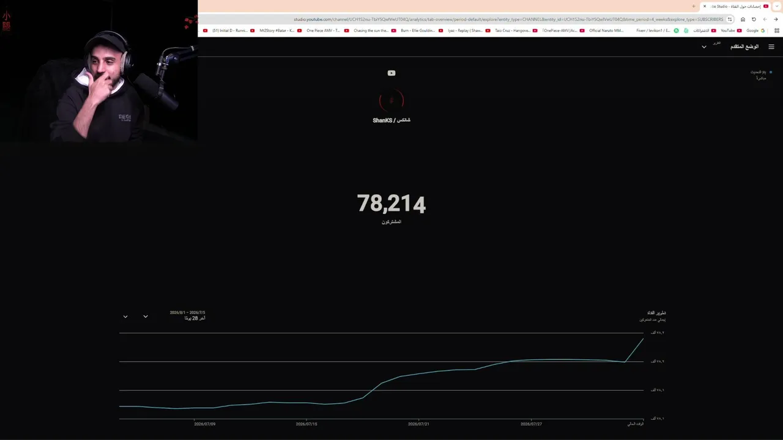Open the Google bookmark

point(756,31)
